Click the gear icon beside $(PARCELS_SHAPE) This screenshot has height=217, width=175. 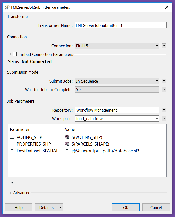pyautogui.click(x=67, y=144)
